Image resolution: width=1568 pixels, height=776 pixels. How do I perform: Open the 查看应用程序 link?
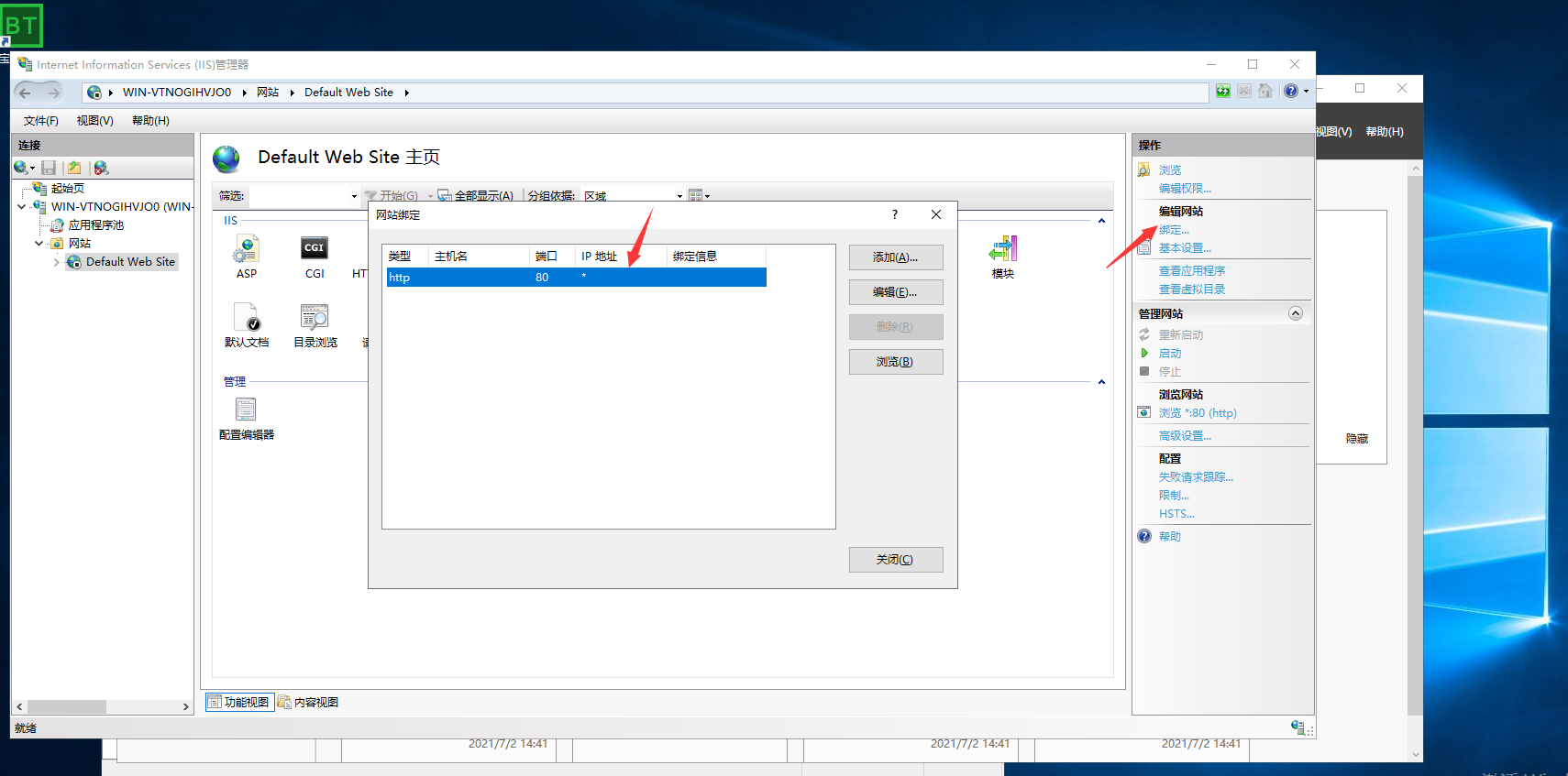1192,271
